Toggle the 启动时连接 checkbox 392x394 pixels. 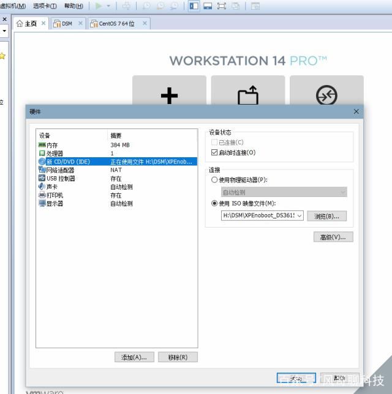(x=214, y=152)
